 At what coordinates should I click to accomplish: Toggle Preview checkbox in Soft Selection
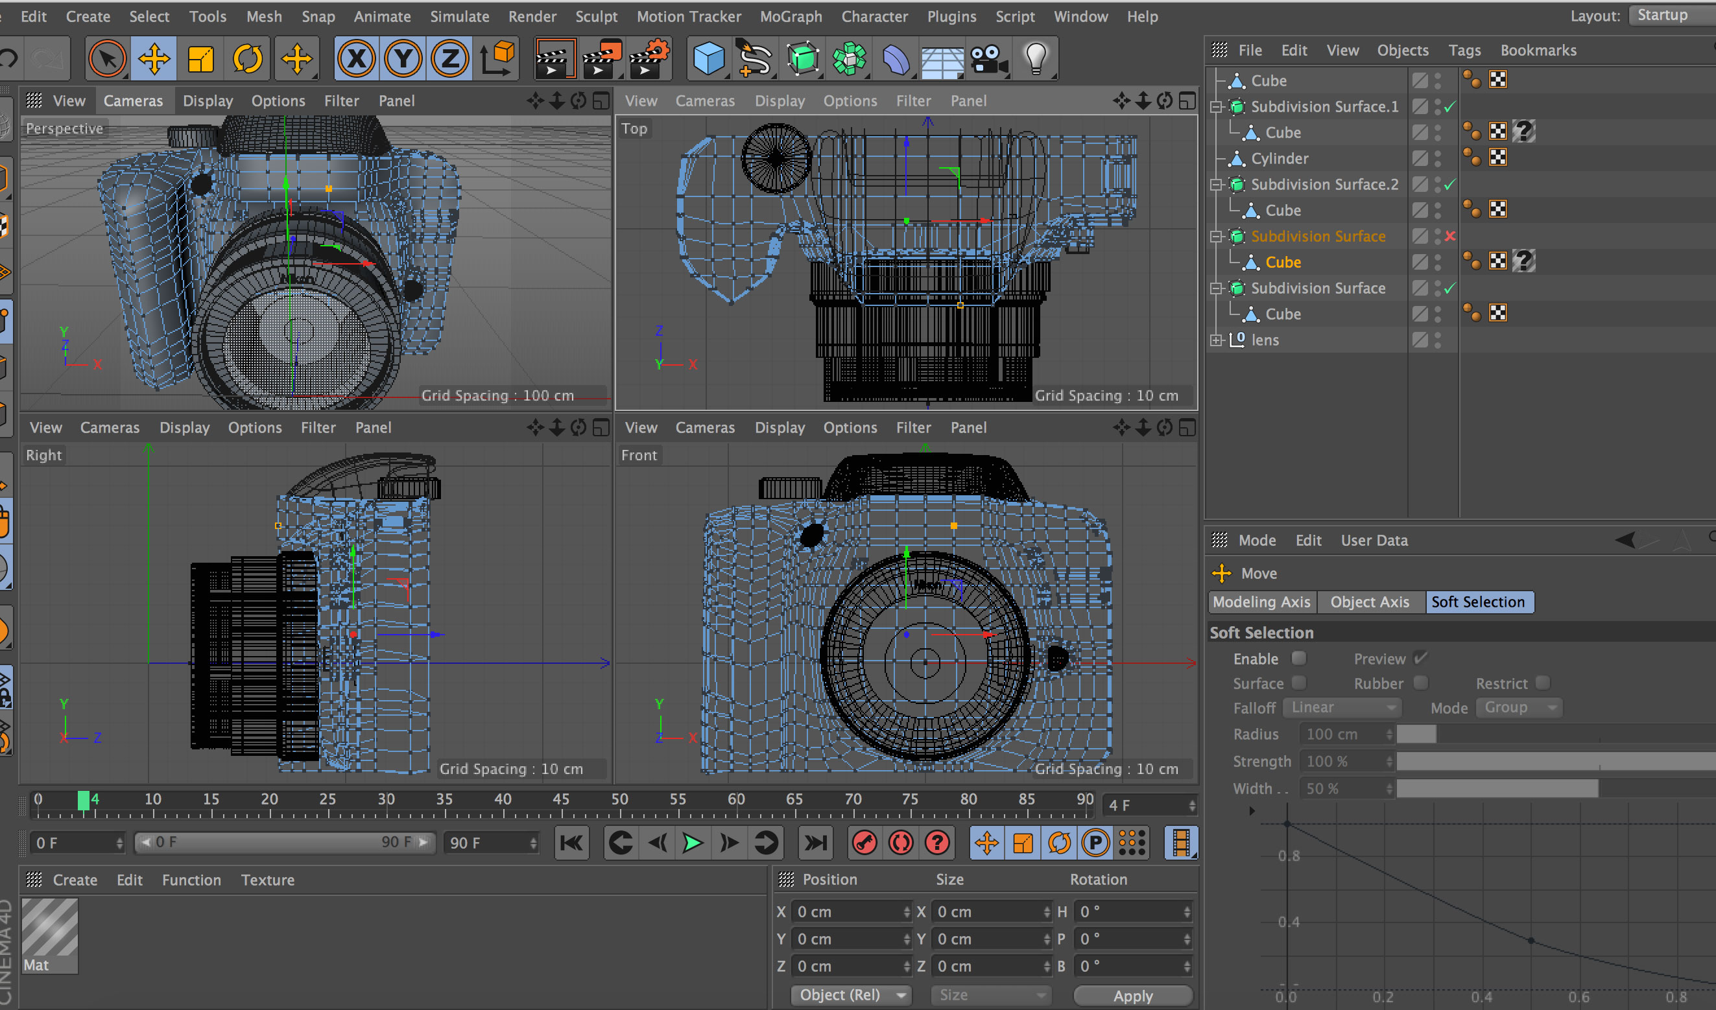tap(1420, 659)
